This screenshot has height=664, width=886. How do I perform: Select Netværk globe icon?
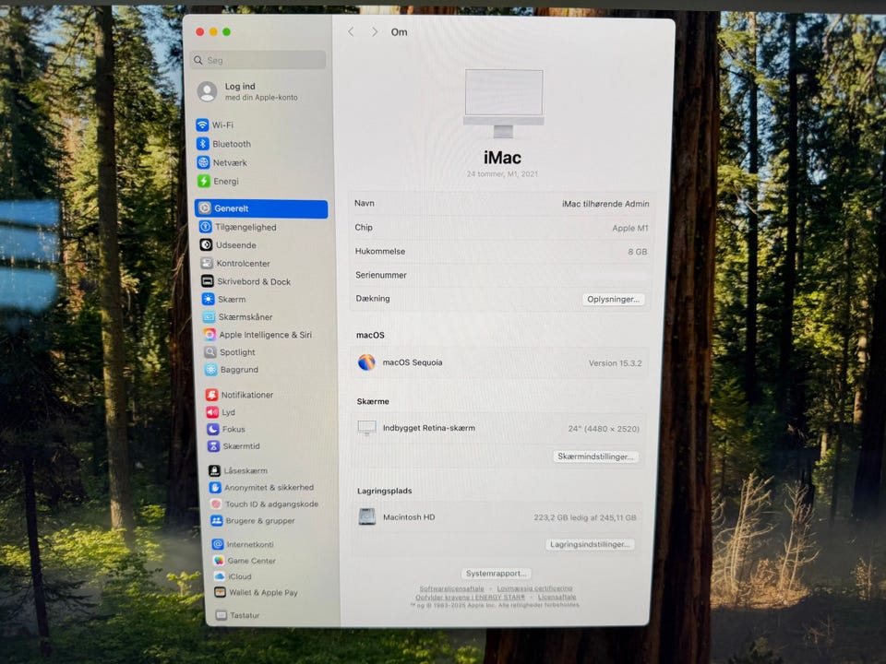pos(203,162)
